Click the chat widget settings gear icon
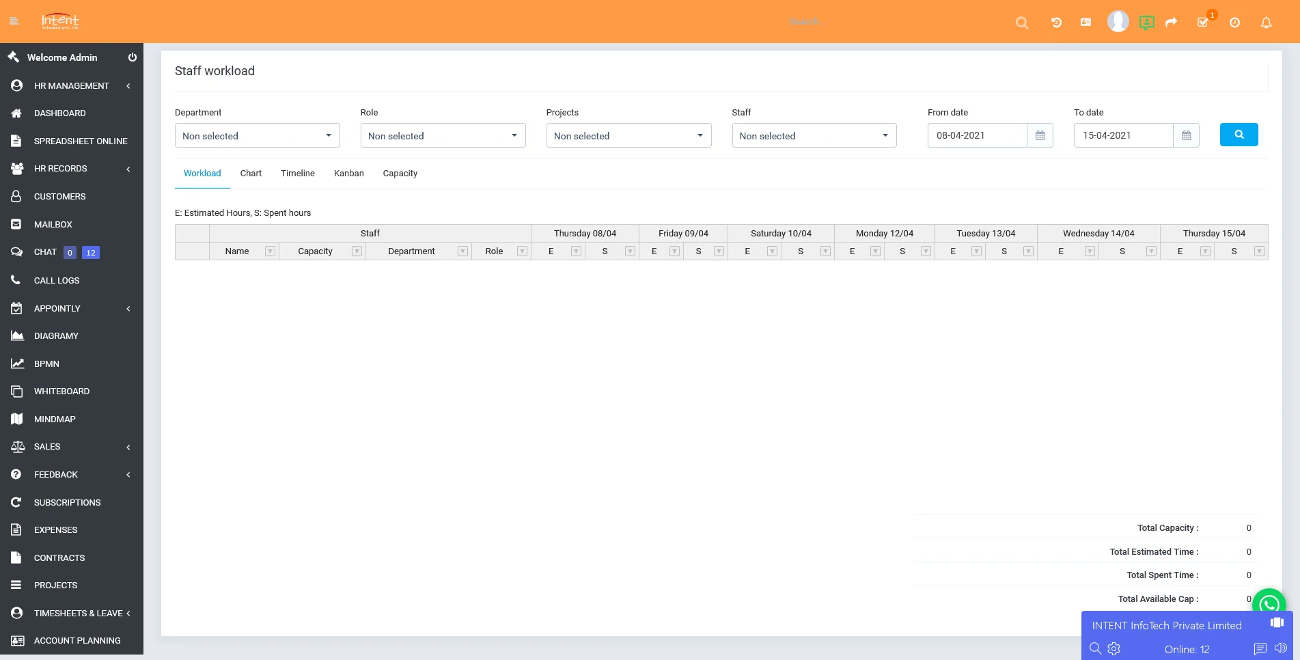 [1114, 648]
